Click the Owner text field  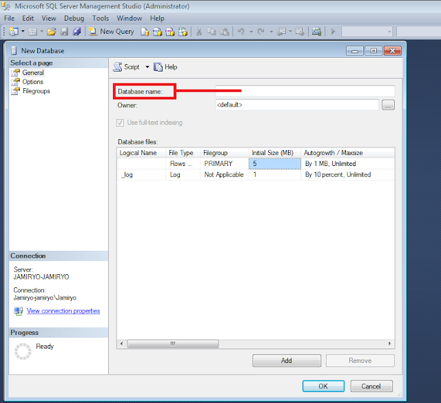tap(297, 105)
